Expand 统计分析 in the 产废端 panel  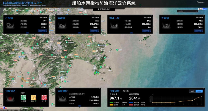(x=43, y=17)
